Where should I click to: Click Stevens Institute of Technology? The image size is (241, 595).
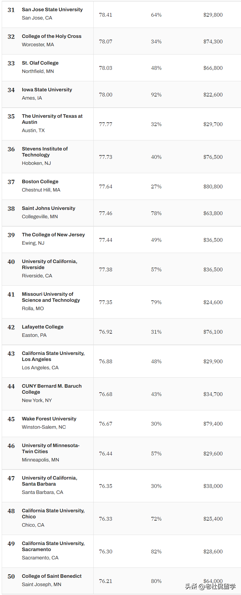coord(45,152)
